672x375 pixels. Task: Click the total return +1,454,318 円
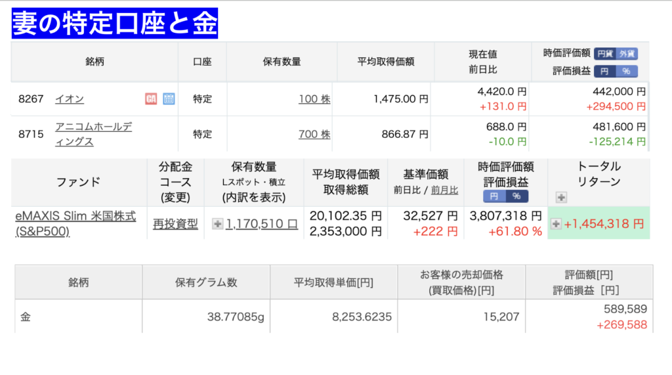(x=604, y=223)
